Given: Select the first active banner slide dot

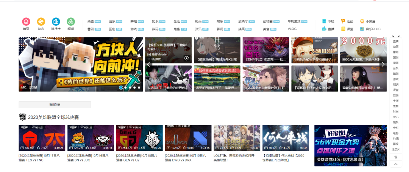Looking at the screenshot, I should click(x=121, y=88).
